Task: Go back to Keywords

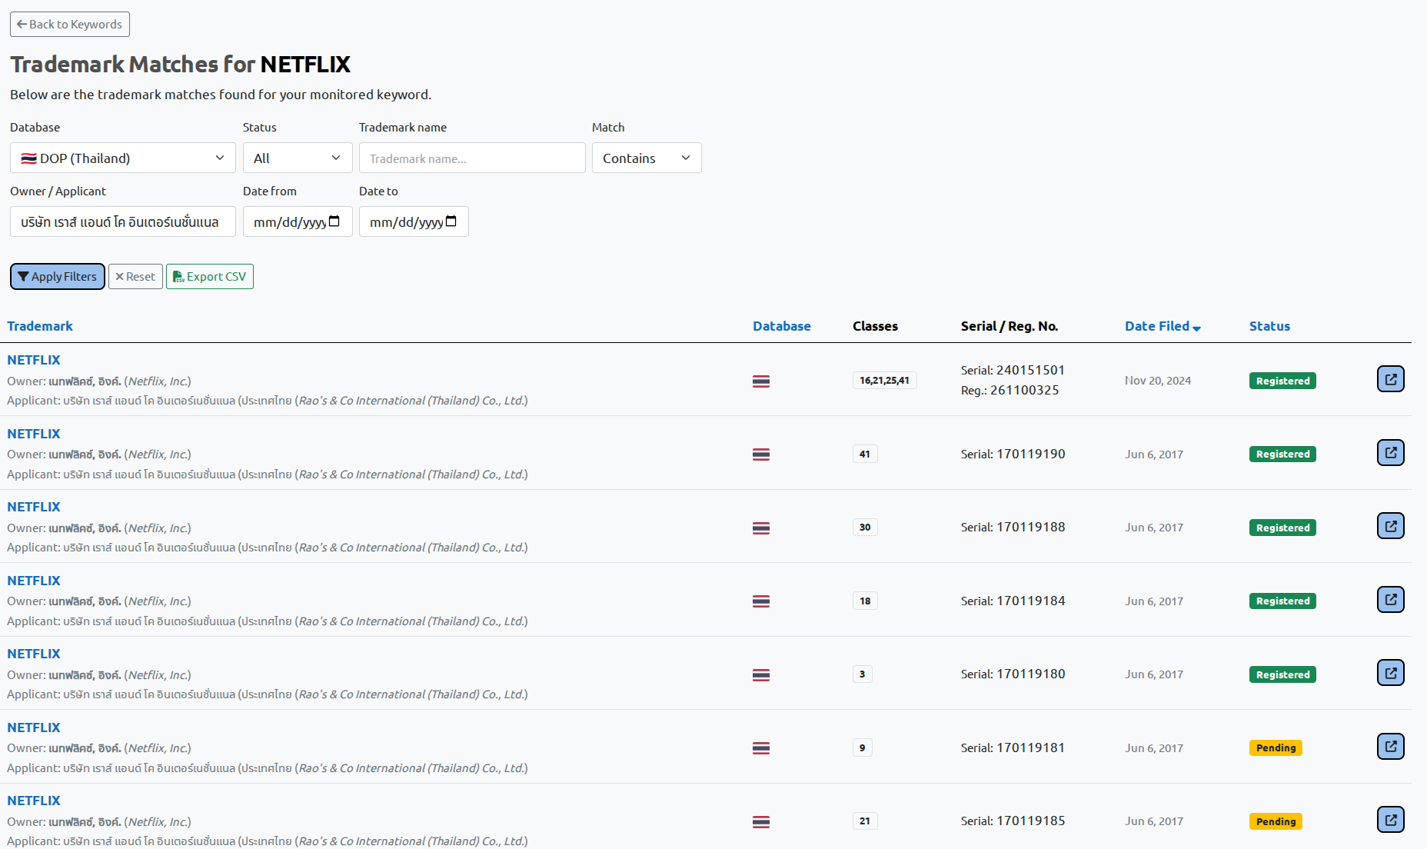Action: [x=70, y=24]
